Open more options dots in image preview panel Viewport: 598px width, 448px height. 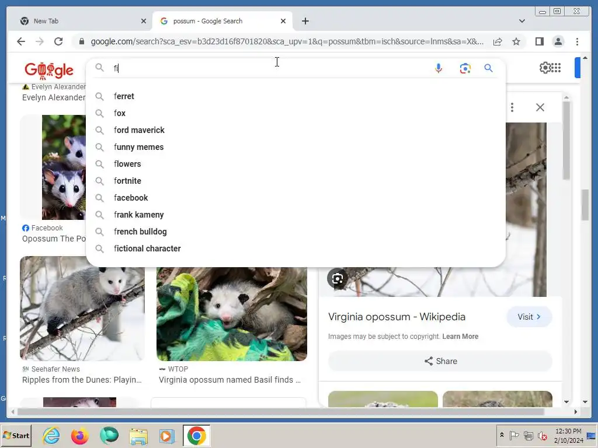point(512,107)
